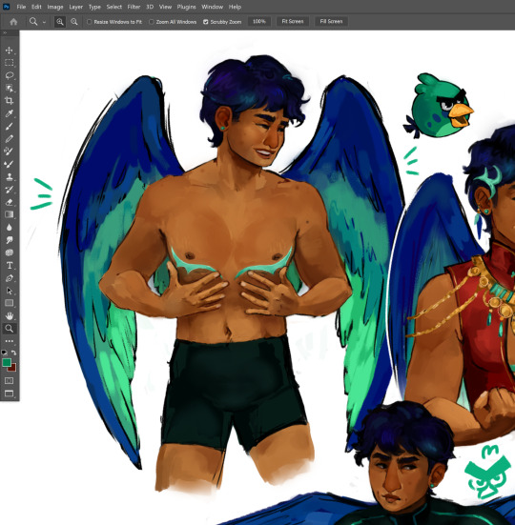Select the Object Selection tool
515x525 pixels.
click(x=9, y=88)
